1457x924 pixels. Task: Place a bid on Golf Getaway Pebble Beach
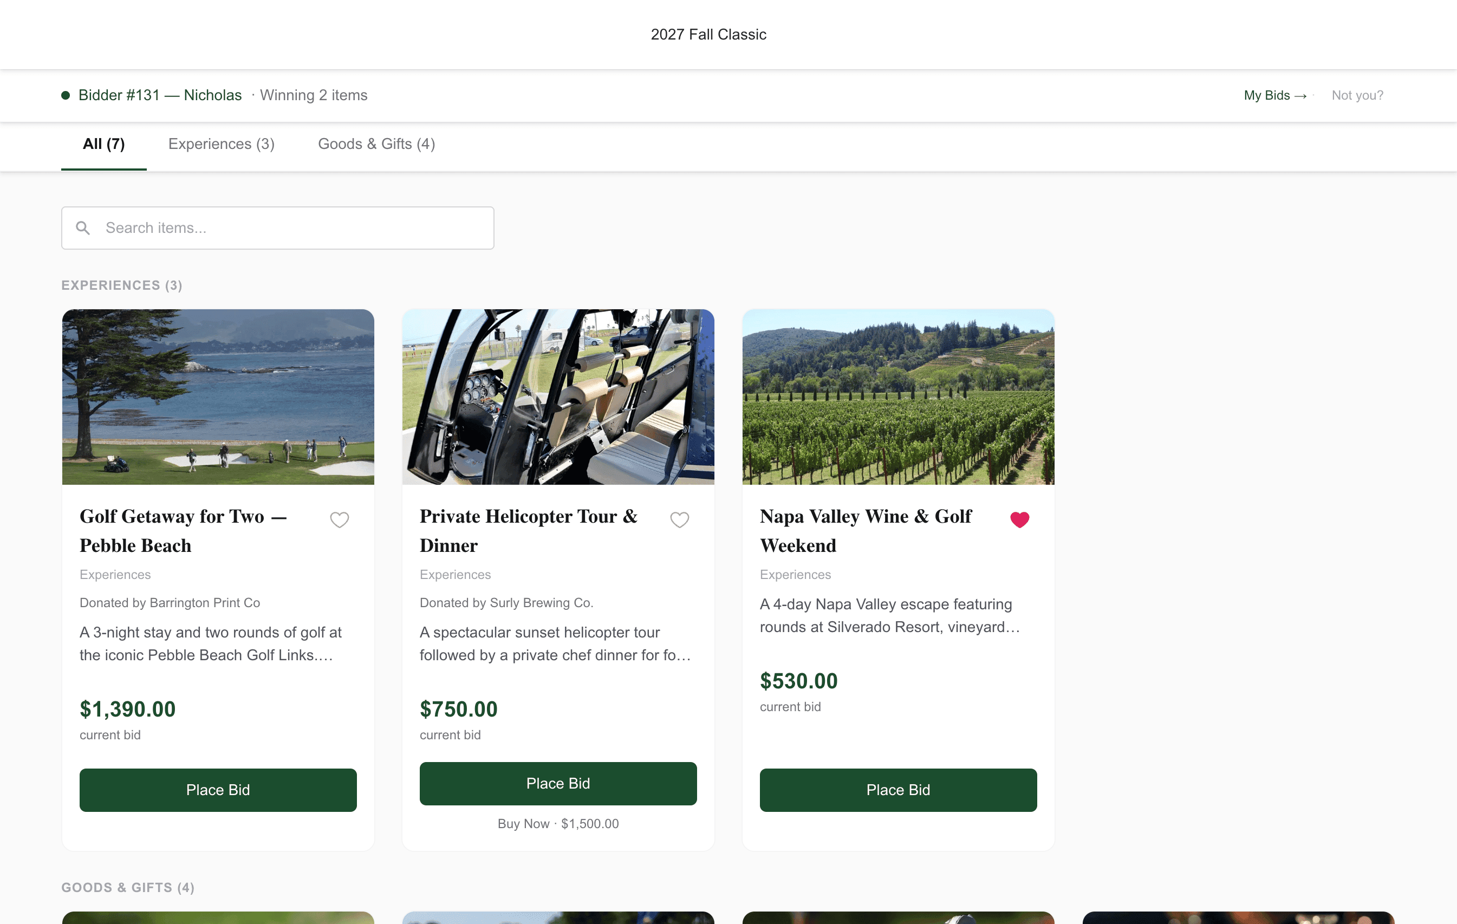pos(218,790)
